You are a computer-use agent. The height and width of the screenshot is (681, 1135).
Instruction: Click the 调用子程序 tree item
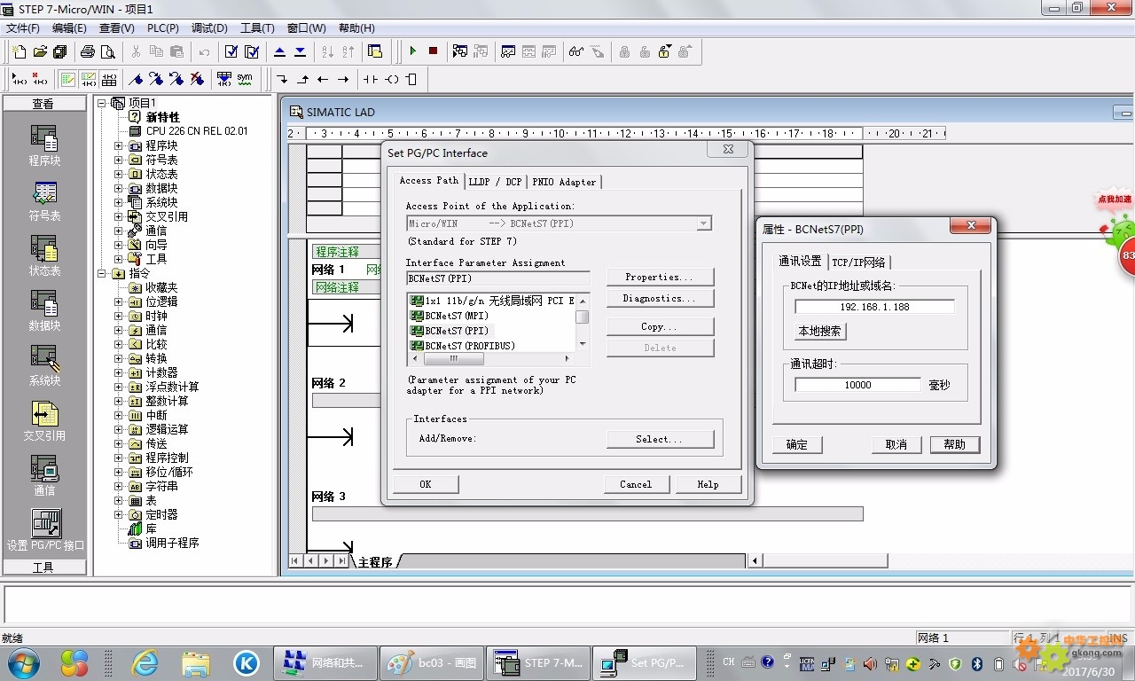pyautogui.click(x=172, y=543)
